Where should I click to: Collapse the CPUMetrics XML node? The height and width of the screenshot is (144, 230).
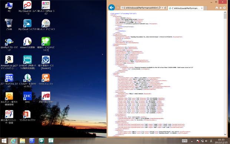click(114, 76)
